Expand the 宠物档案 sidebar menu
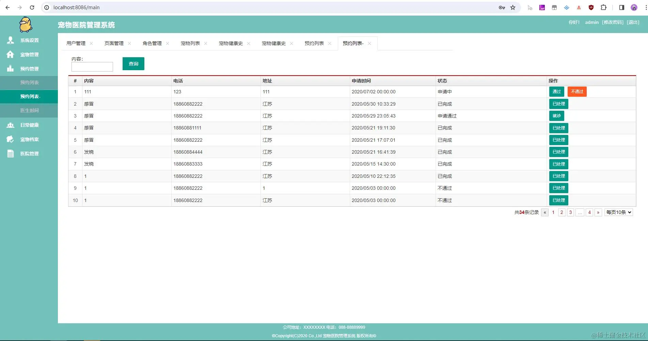Screen dimensions: 648x341 pos(29,139)
